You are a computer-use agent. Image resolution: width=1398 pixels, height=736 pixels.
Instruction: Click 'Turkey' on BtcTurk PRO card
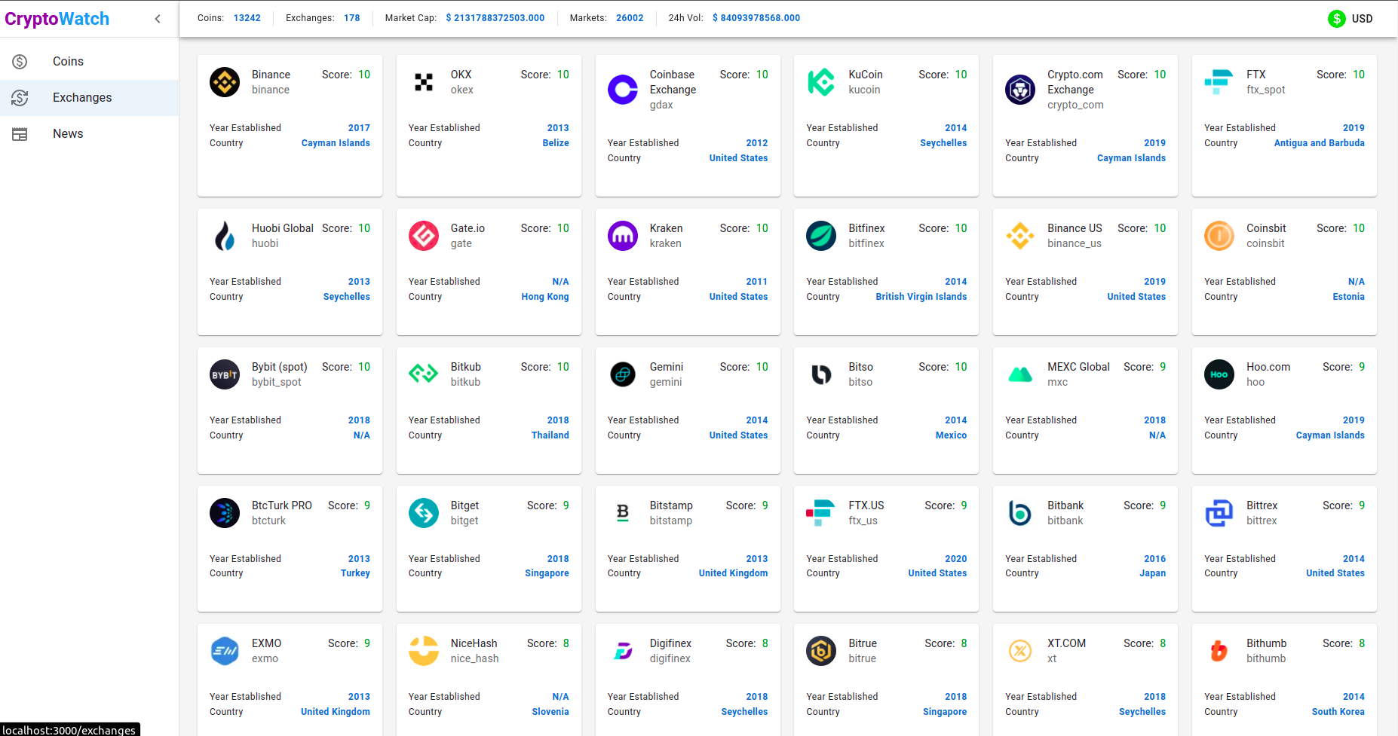pos(355,573)
